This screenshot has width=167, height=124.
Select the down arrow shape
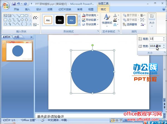(26, 20)
